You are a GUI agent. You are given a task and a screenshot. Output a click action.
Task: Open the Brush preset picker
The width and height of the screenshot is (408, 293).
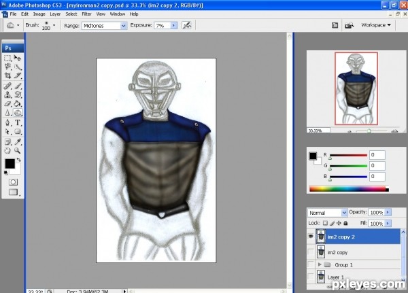click(x=54, y=25)
